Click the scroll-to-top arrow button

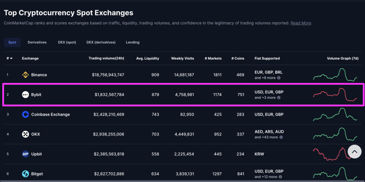(355, 152)
